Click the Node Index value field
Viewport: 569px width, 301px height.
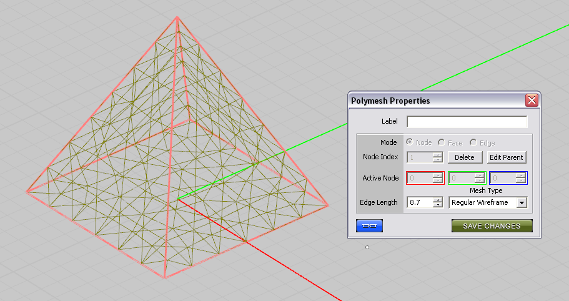(420, 157)
